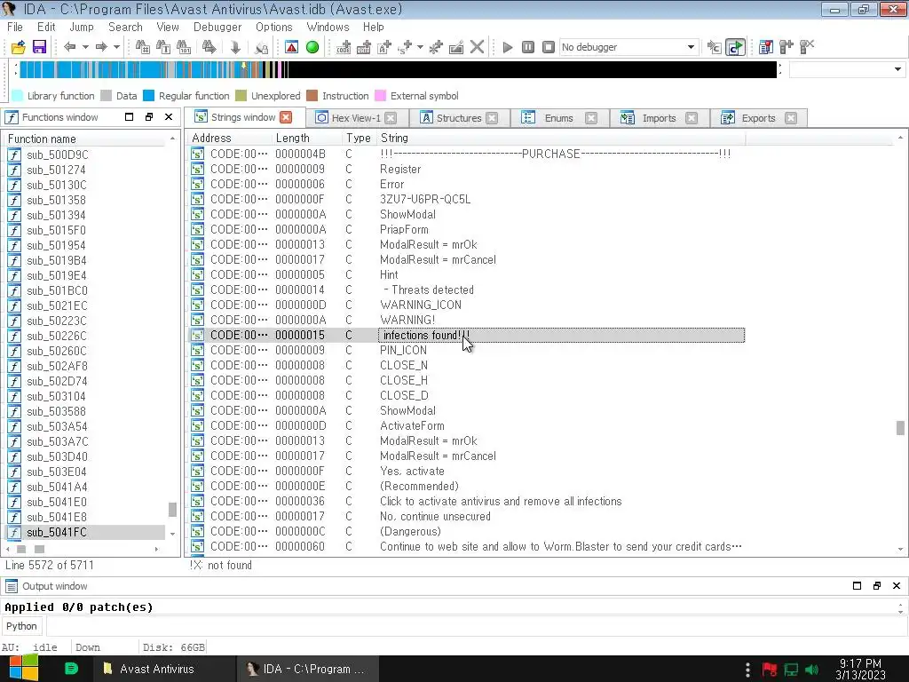
Task: Click the arrow-to-C toolbar icon
Action: 715,47
